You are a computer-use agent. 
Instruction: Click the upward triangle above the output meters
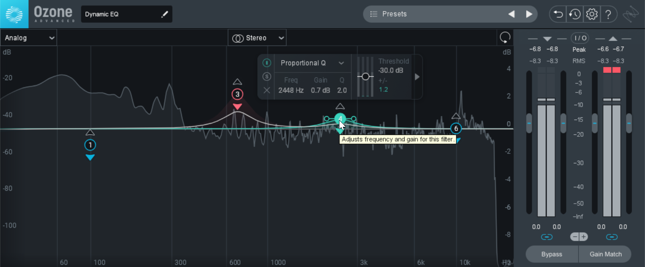click(x=613, y=39)
